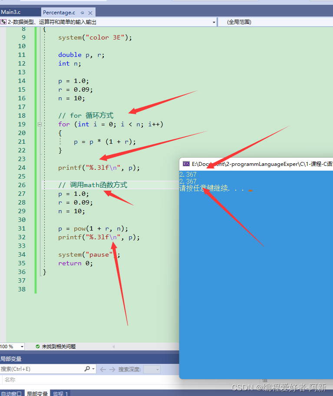Switch to the Main3.c editor tab
This screenshot has width=333, height=396.
coord(10,12)
